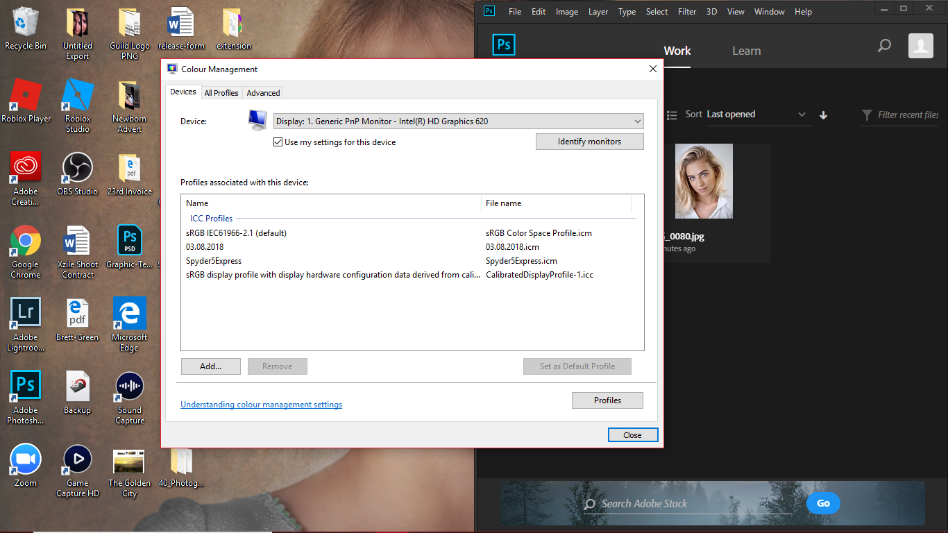Open the Photoshop View menu
This screenshot has height=533, width=948.
click(x=736, y=12)
